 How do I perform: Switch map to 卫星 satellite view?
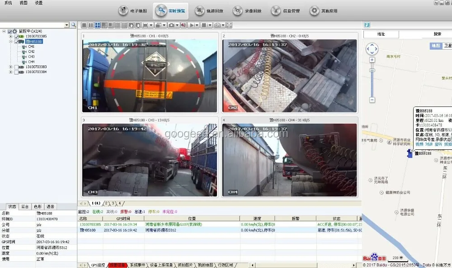pos(448,46)
